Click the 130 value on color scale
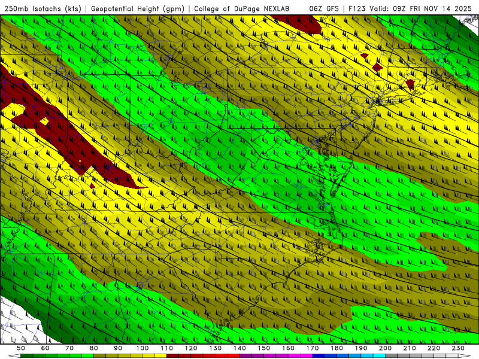The image size is (479, 359). (216, 348)
